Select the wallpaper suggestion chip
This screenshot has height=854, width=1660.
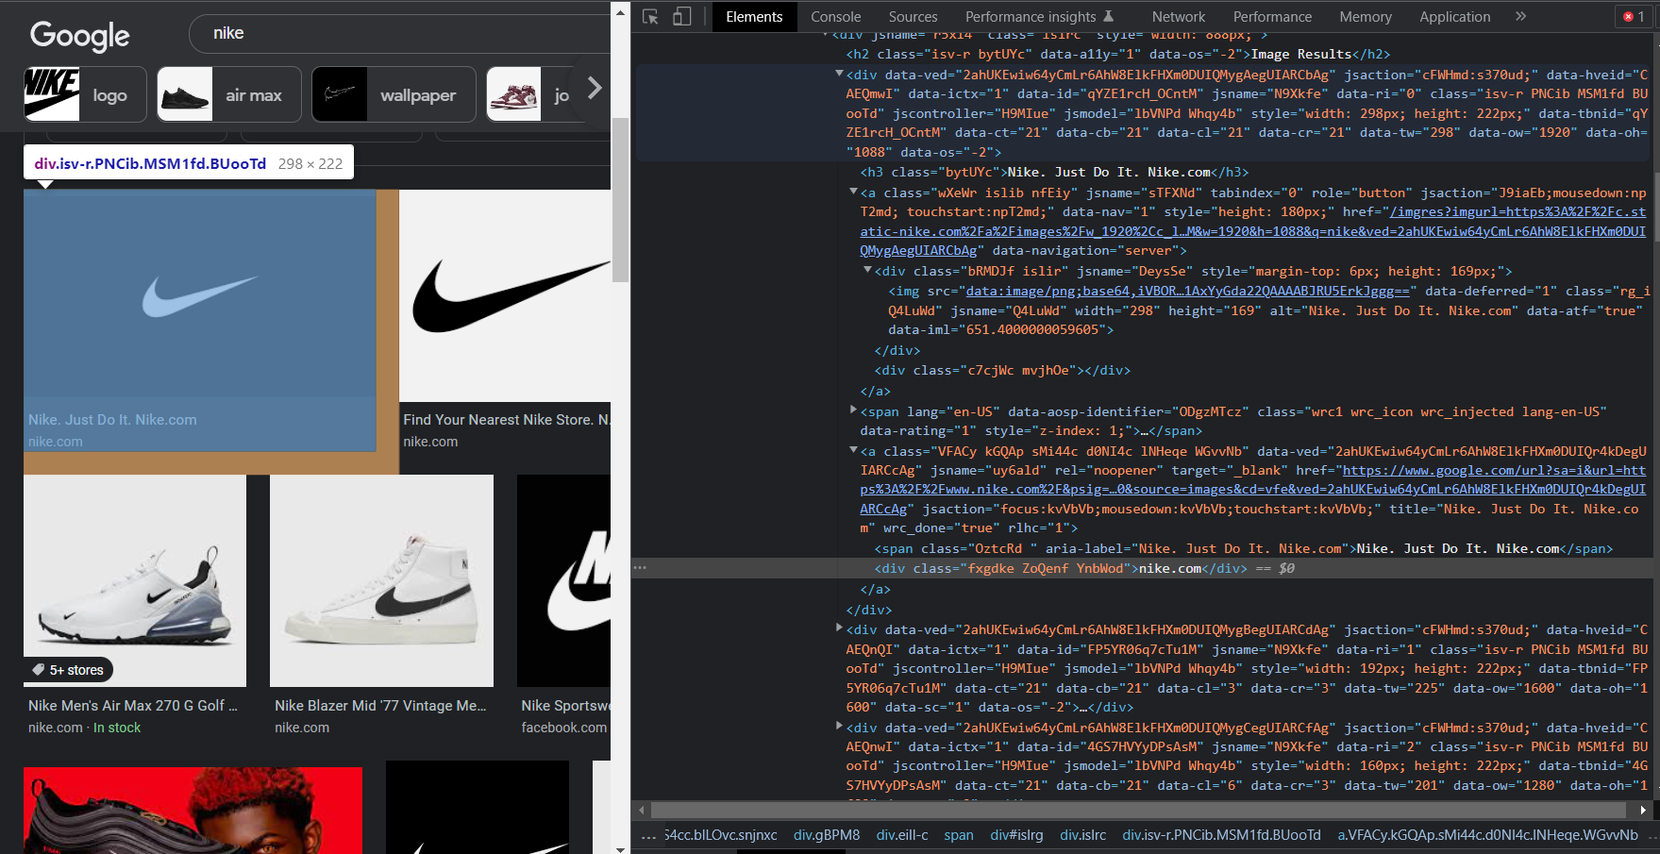pos(394,94)
